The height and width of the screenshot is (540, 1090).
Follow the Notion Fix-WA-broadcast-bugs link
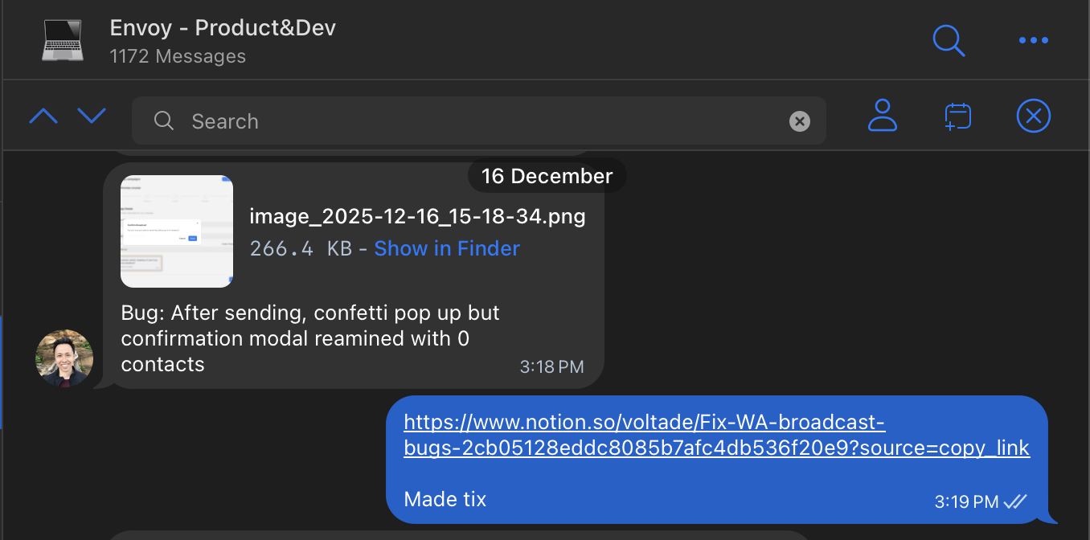point(716,434)
